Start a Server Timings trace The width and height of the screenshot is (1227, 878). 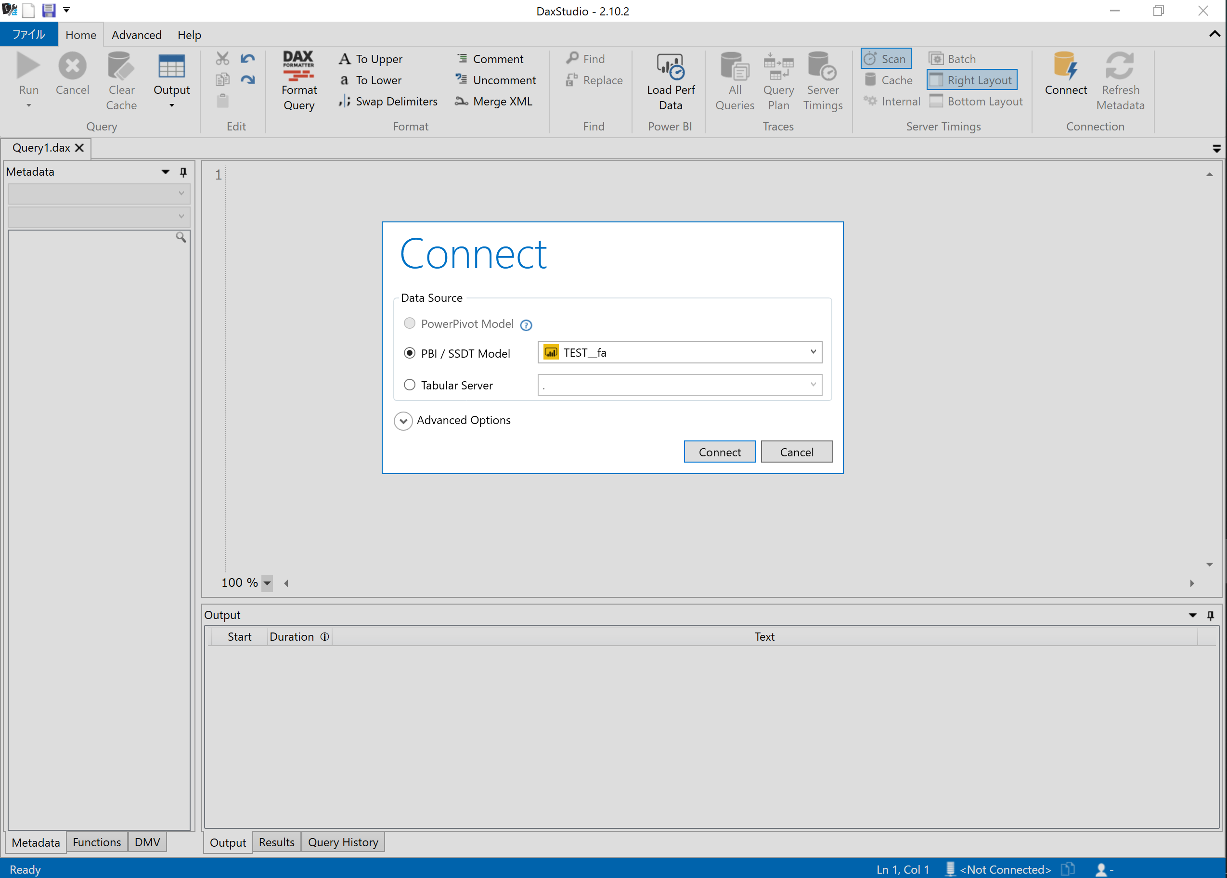822,80
